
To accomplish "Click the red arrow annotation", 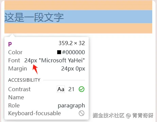I will point(35,69).
